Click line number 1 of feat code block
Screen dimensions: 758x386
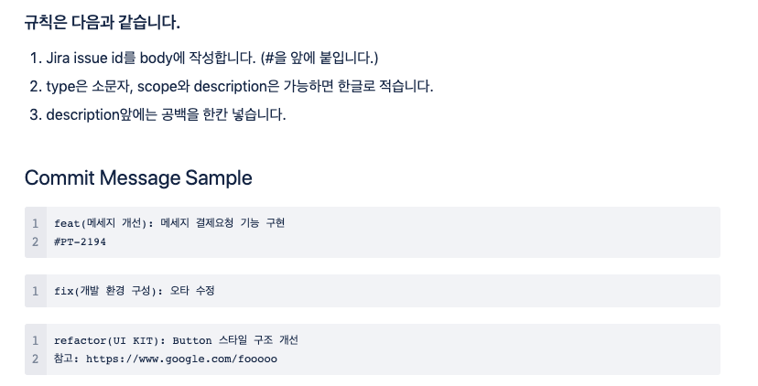coord(35,223)
